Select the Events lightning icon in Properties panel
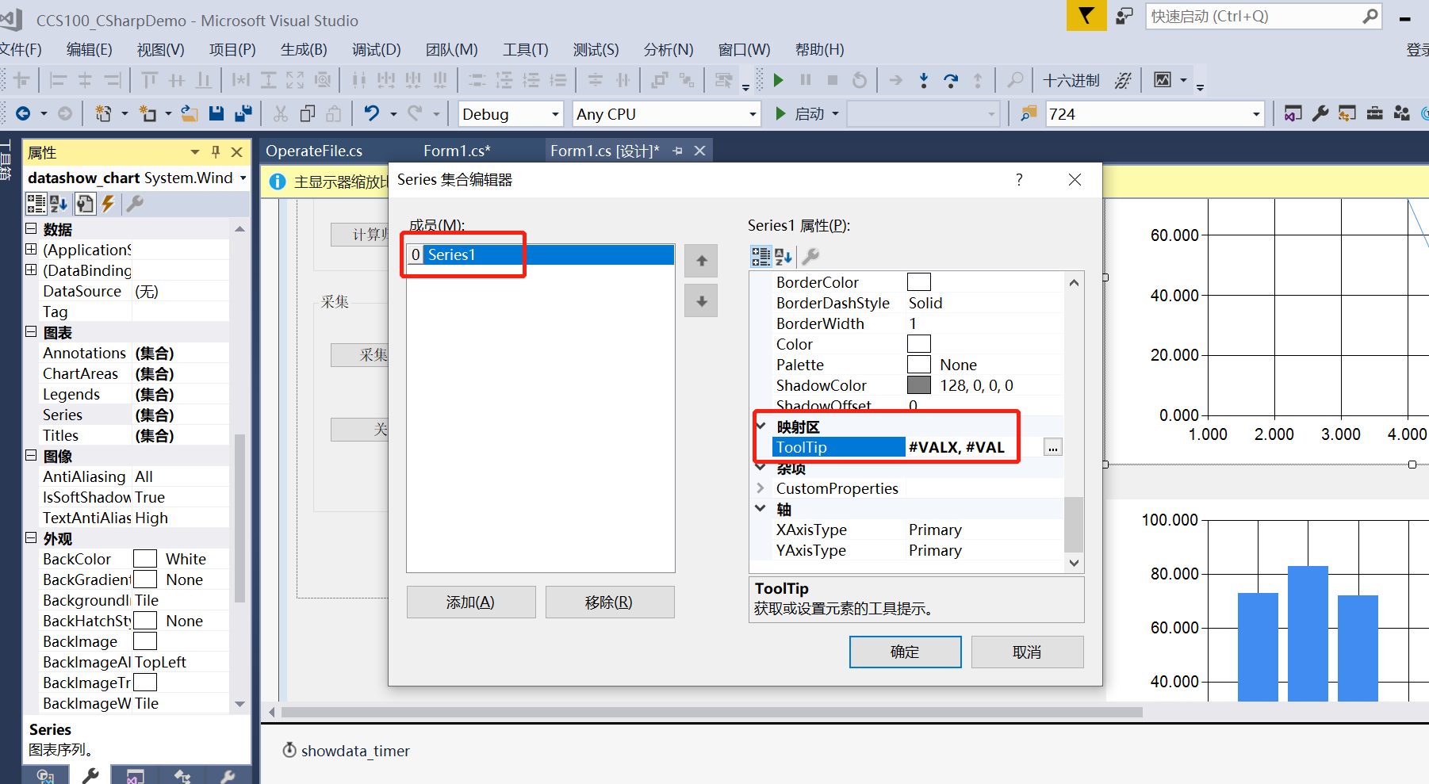The height and width of the screenshot is (784, 1429). [109, 204]
